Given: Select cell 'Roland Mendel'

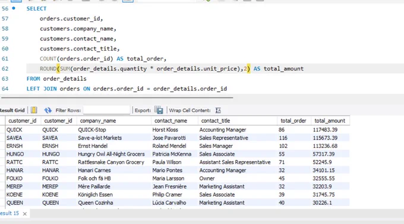Looking at the screenshot, I should point(169,146).
